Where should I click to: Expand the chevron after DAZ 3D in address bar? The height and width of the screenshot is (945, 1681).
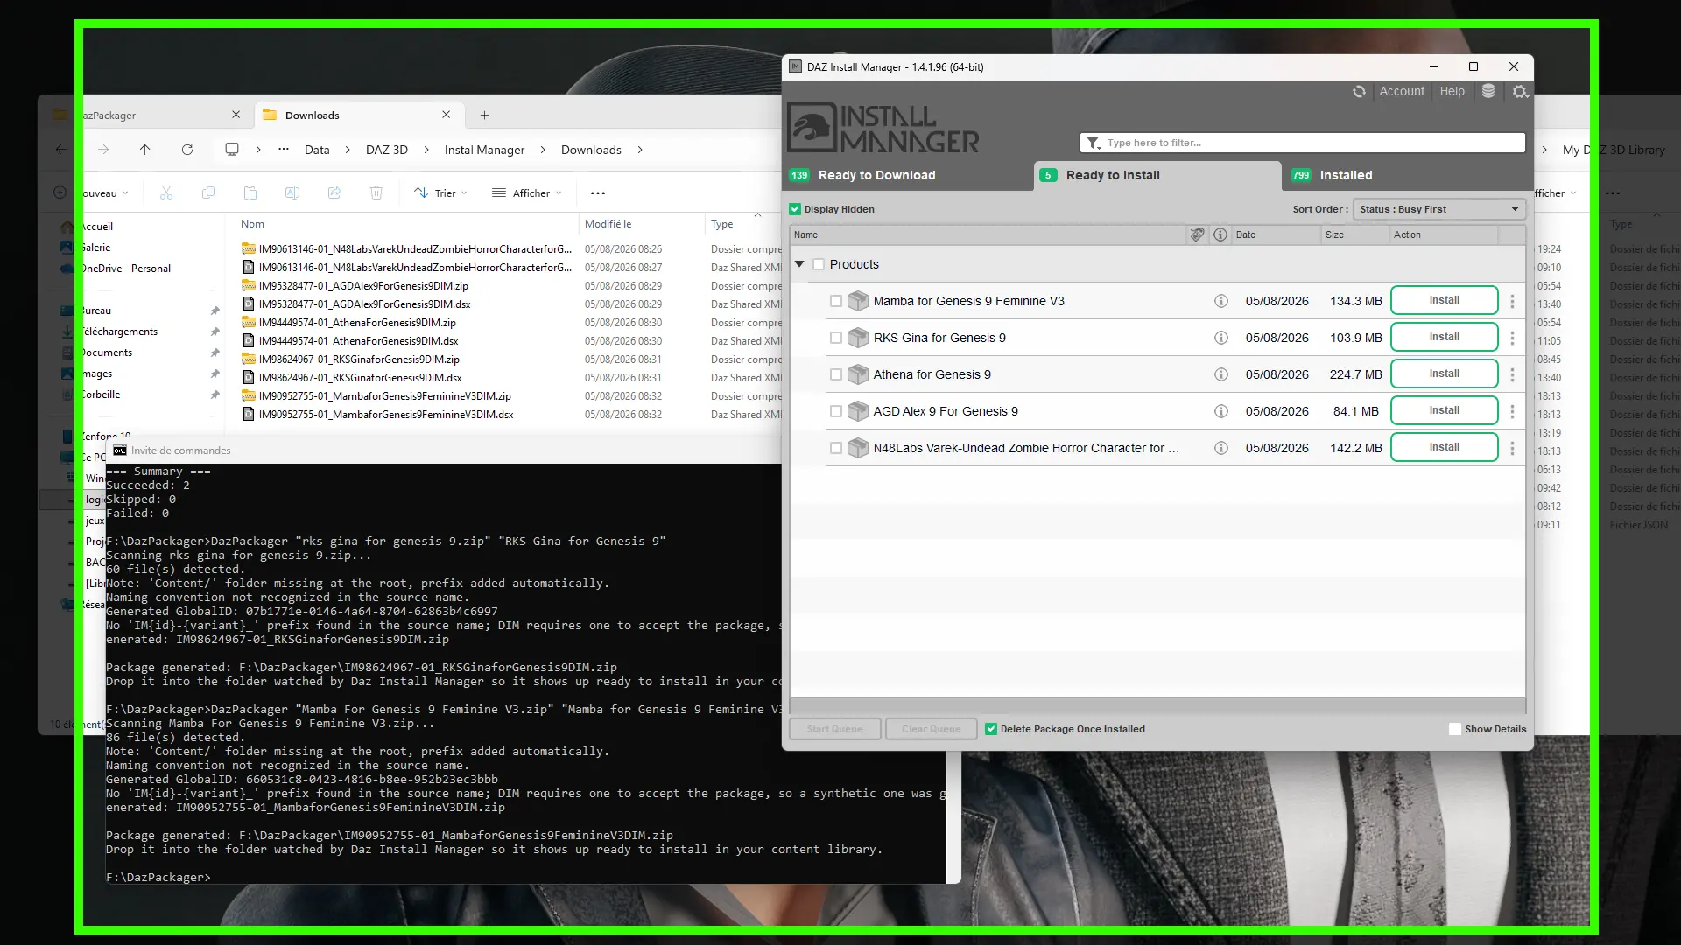coord(426,150)
